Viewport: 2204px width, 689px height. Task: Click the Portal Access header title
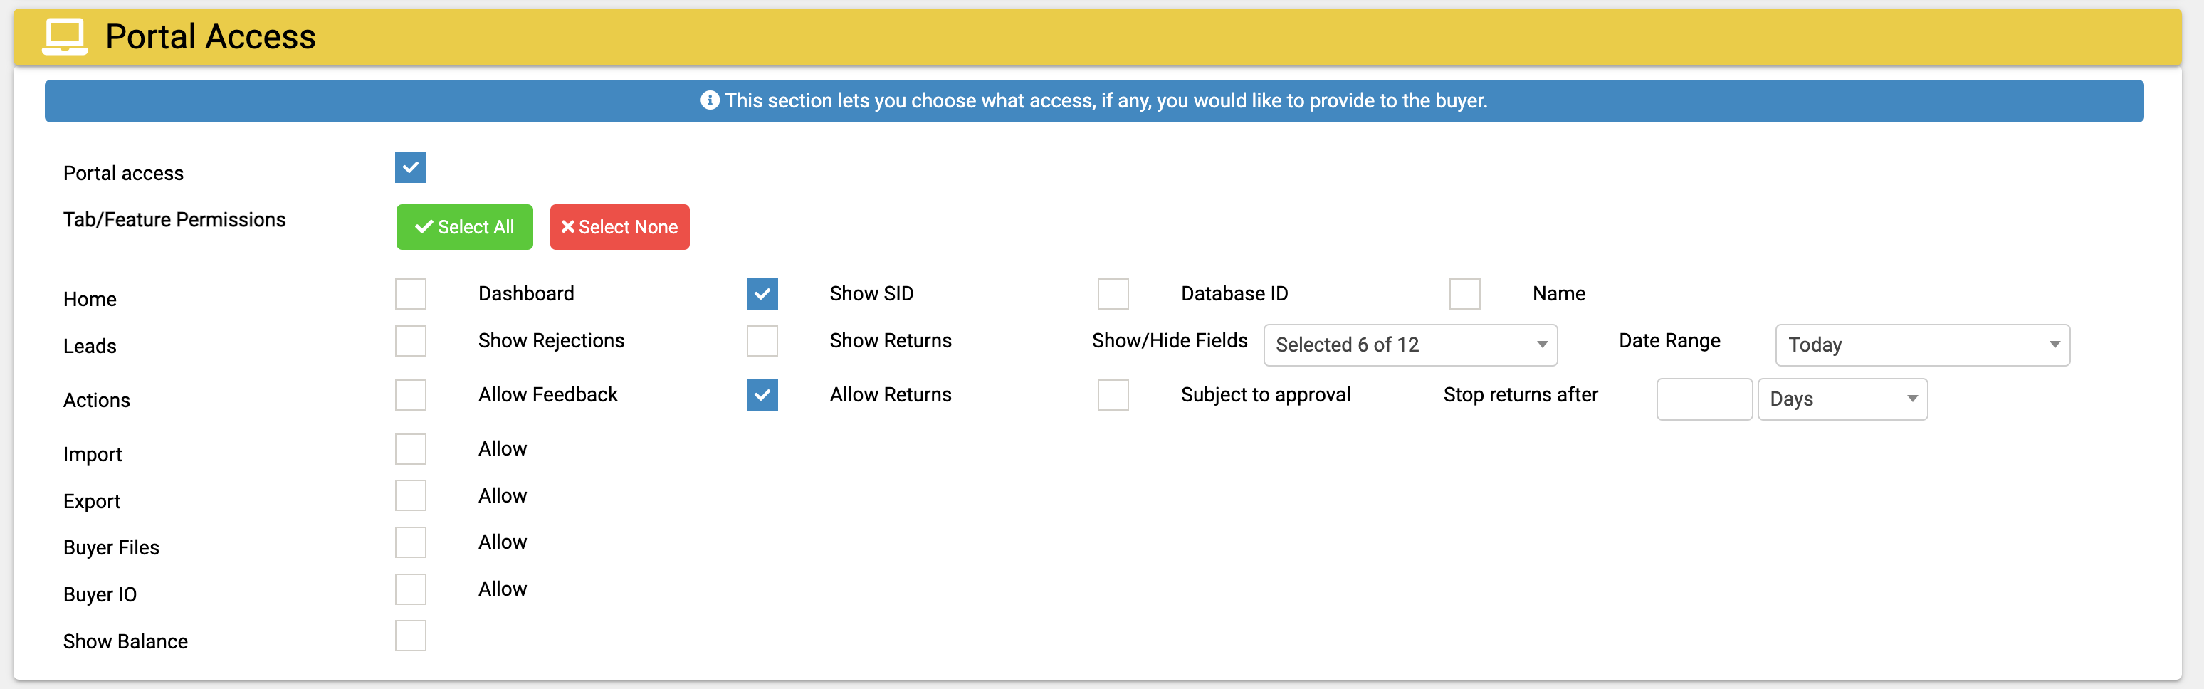click(211, 37)
